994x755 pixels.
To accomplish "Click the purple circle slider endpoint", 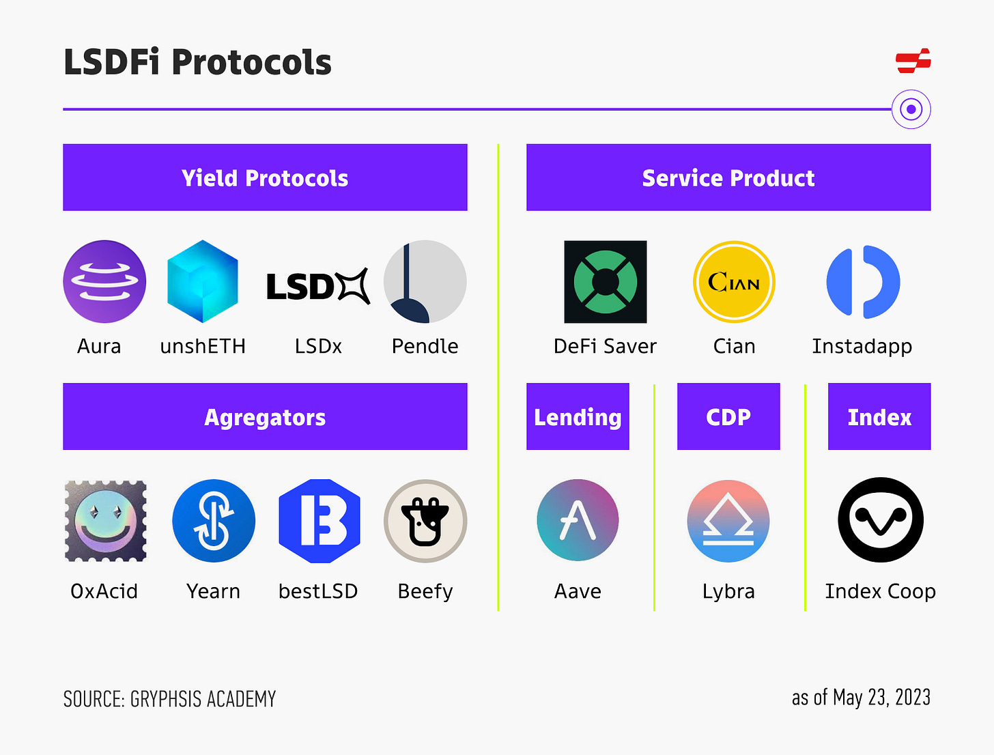I will [911, 109].
